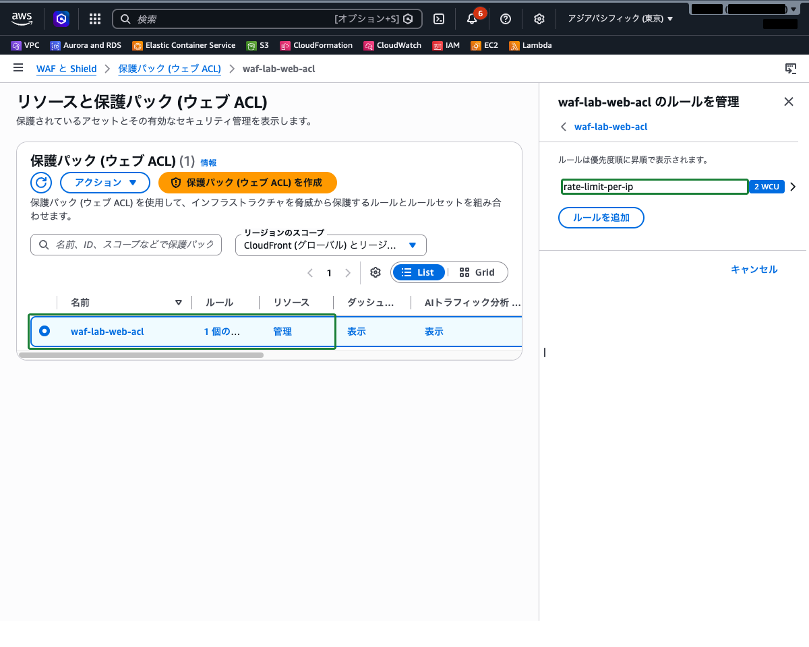Go to the next page arrow

(x=348, y=273)
